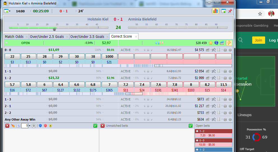278x152 pixels.
Task: Click the yellow Join button in browser
Action: point(258,40)
